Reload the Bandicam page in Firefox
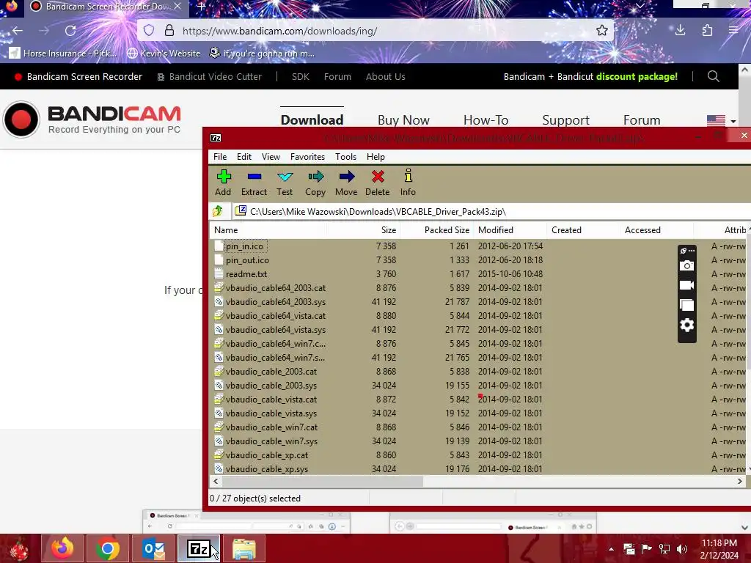751x563 pixels. [70, 31]
